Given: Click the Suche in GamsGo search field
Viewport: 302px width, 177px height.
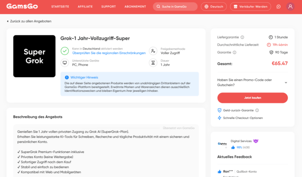Looking at the screenshot, I should pyautogui.click(x=175, y=6).
